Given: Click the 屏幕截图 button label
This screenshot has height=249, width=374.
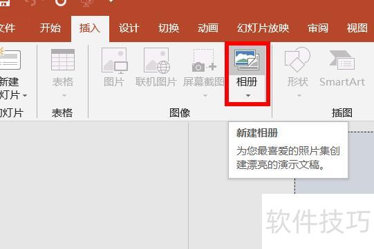Looking at the screenshot, I should 204,82.
